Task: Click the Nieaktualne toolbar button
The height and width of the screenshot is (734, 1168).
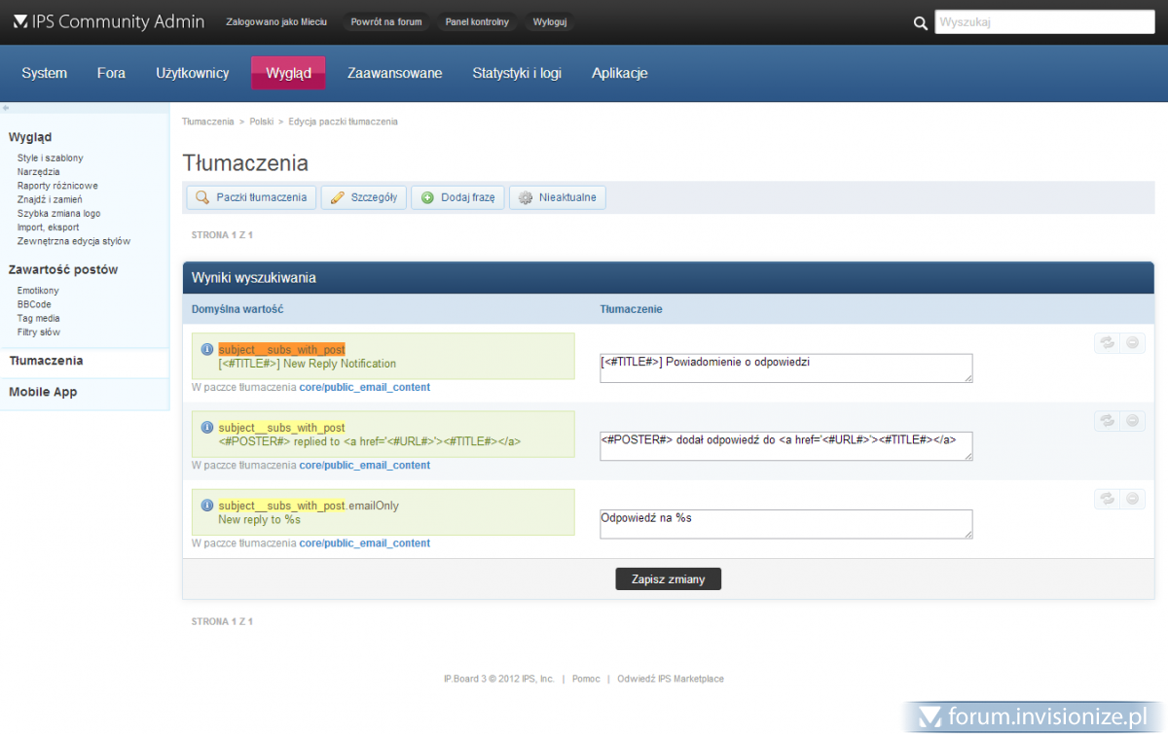Action: [557, 197]
